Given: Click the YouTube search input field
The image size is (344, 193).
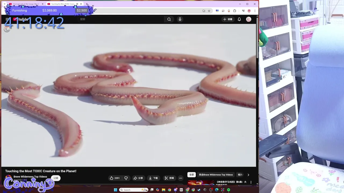Looking at the screenshot, I should point(121,19).
